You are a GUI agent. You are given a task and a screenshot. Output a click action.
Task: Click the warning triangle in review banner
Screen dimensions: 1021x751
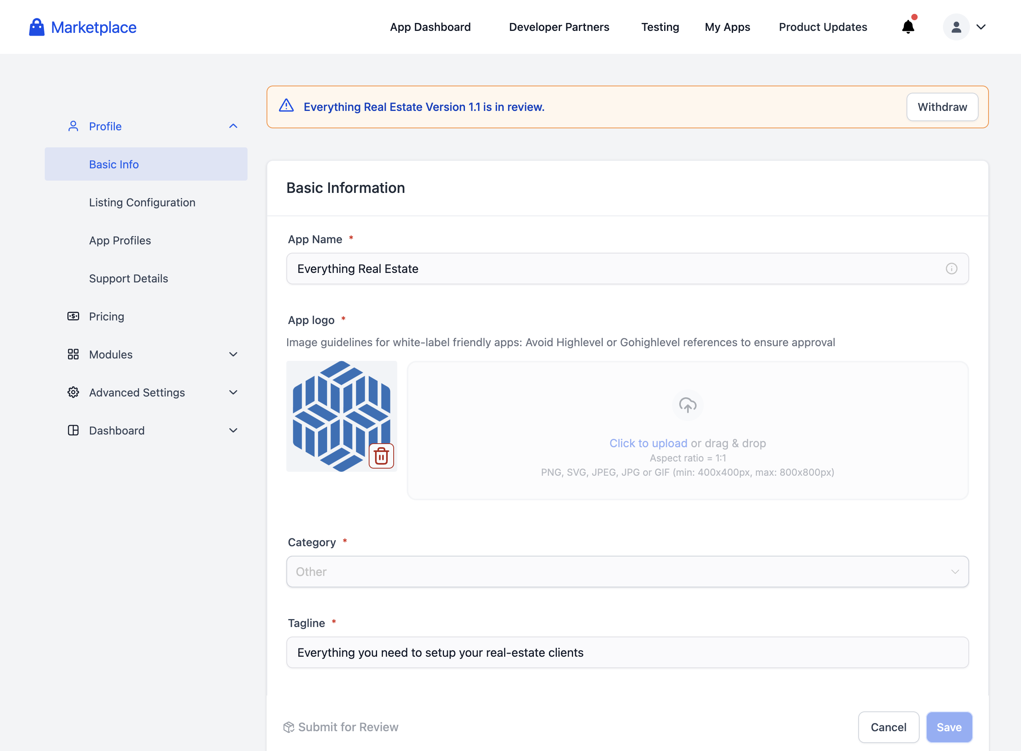coord(286,106)
